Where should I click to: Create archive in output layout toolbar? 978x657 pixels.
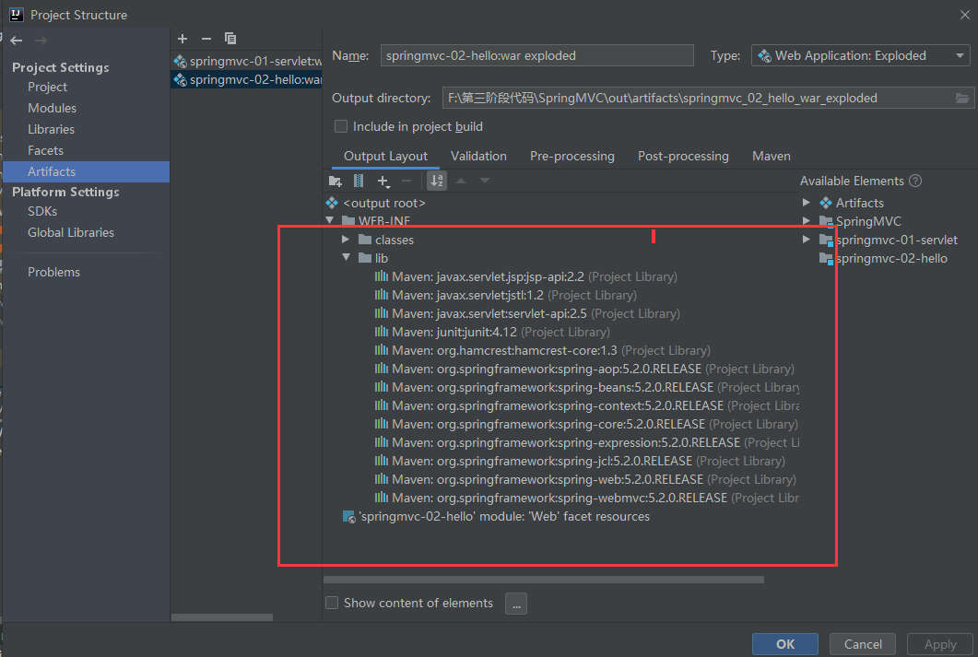(x=359, y=181)
